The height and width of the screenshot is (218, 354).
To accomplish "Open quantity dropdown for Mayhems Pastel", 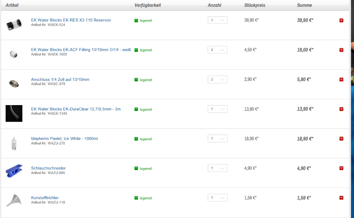I will tap(217, 138).
